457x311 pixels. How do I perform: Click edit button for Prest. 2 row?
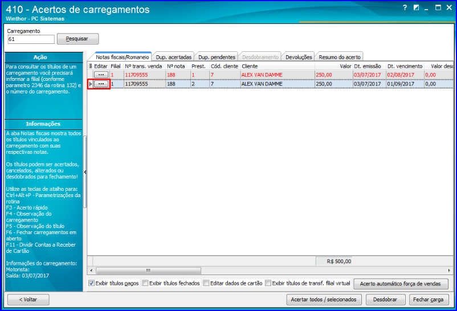pyautogui.click(x=101, y=84)
